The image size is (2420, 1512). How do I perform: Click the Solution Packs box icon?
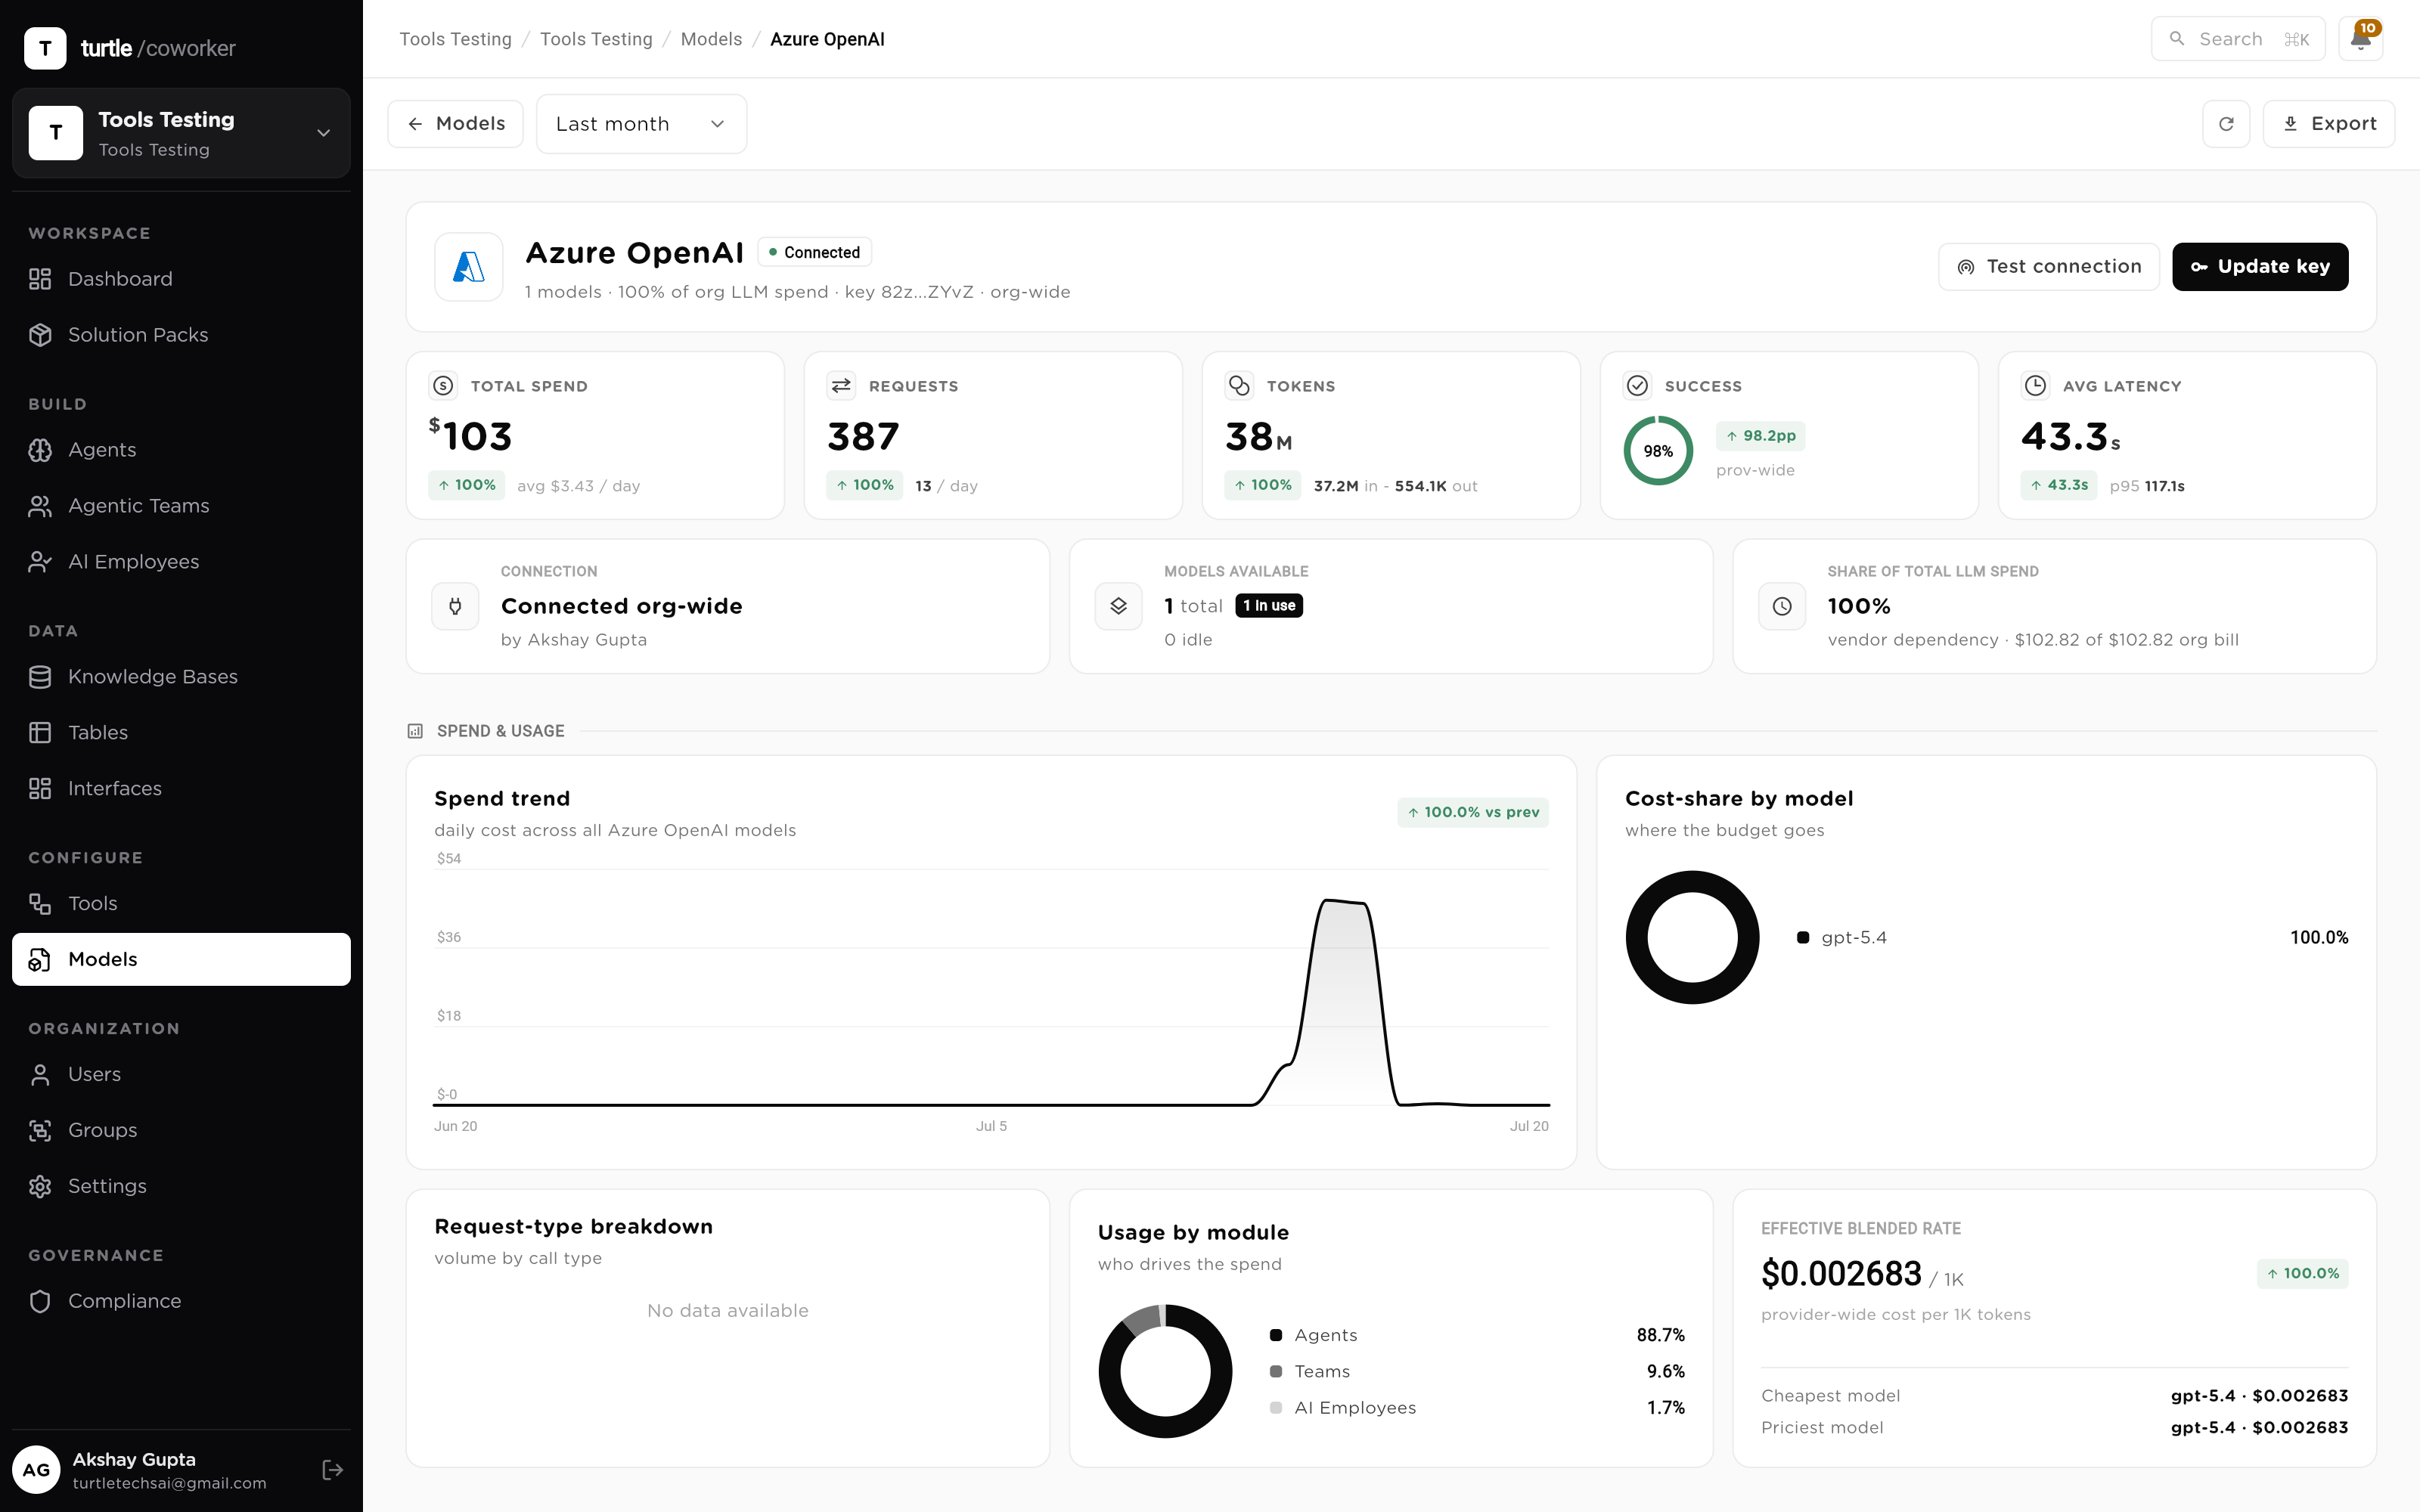coord(40,335)
